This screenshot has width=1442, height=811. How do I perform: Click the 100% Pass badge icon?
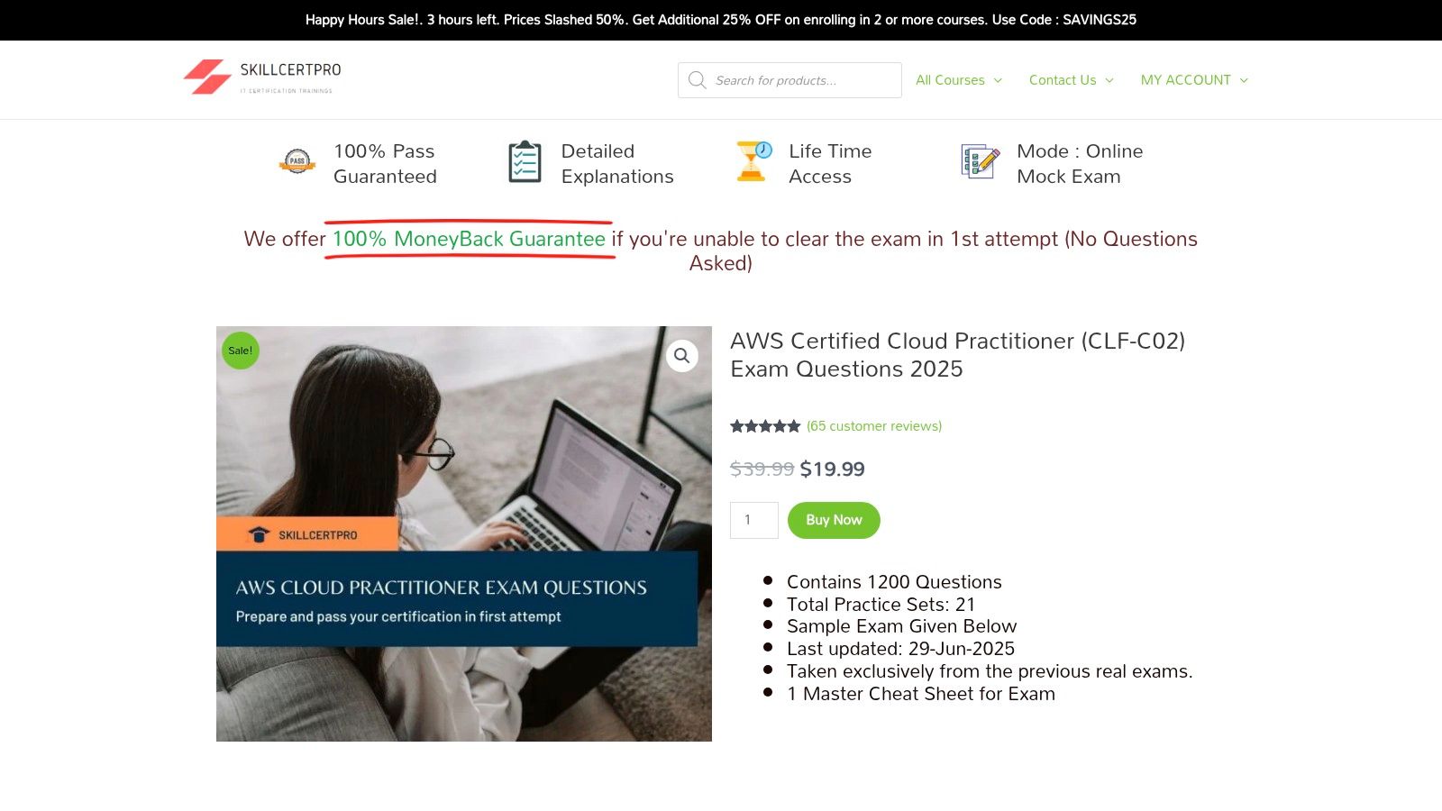(x=297, y=162)
